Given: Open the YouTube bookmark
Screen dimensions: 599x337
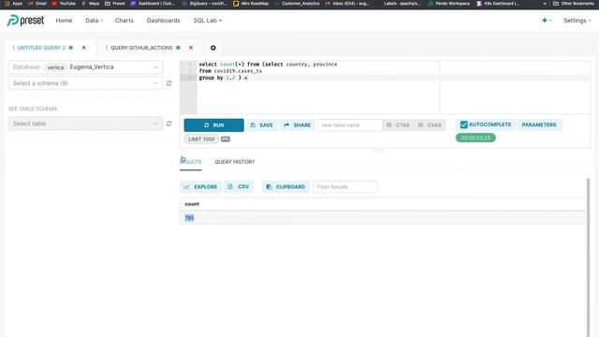Looking at the screenshot, I should click(x=64, y=4).
